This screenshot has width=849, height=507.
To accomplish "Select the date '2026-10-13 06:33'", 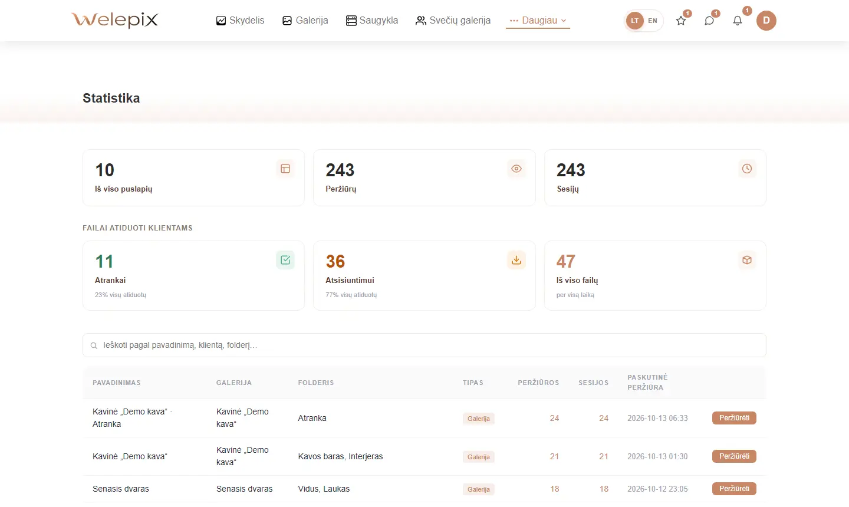I will [657, 418].
